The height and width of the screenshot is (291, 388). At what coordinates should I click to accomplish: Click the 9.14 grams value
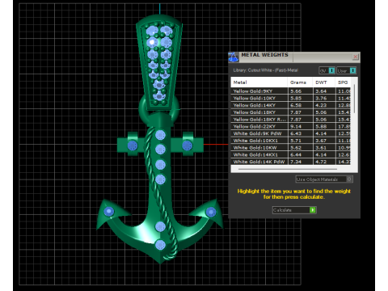coord(296,126)
